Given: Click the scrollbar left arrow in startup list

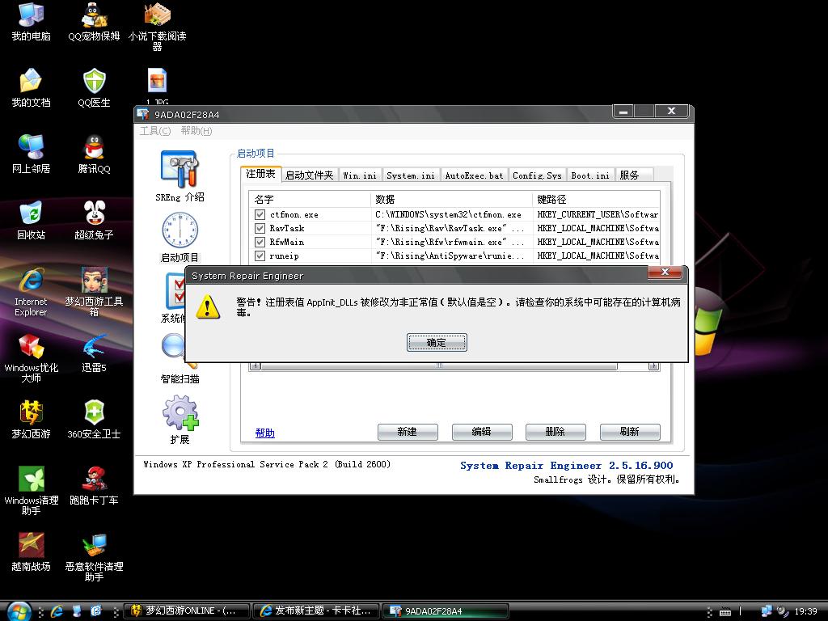Looking at the screenshot, I should [x=255, y=366].
